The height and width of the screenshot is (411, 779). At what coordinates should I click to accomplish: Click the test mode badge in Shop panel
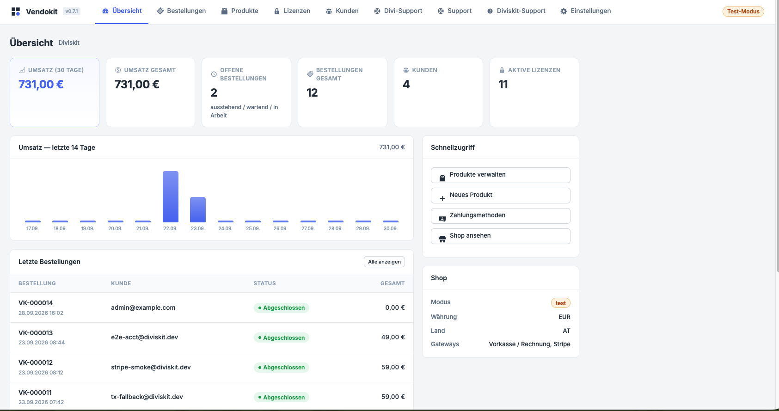click(560, 303)
